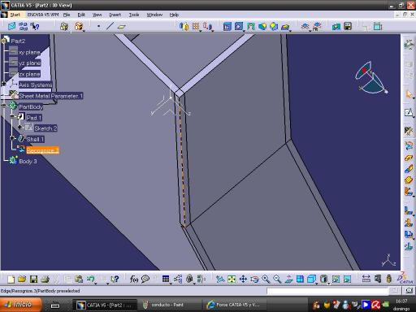Open the Select tool dropdown arrow
The image size is (416, 312).
tap(414, 97)
